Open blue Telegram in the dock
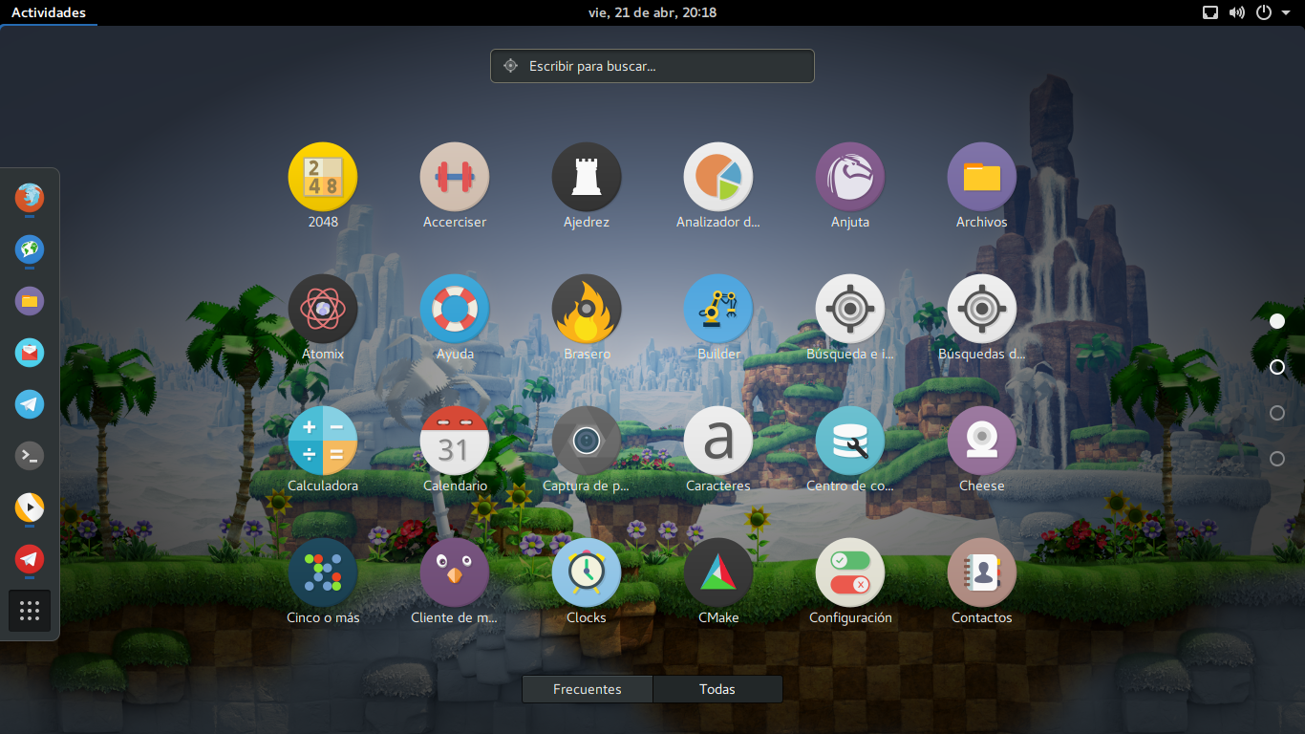The height and width of the screenshot is (734, 1305). [x=30, y=404]
